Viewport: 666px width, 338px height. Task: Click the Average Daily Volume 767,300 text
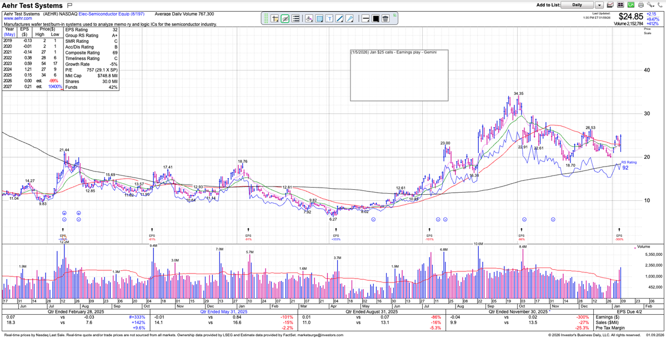click(184, 14)
